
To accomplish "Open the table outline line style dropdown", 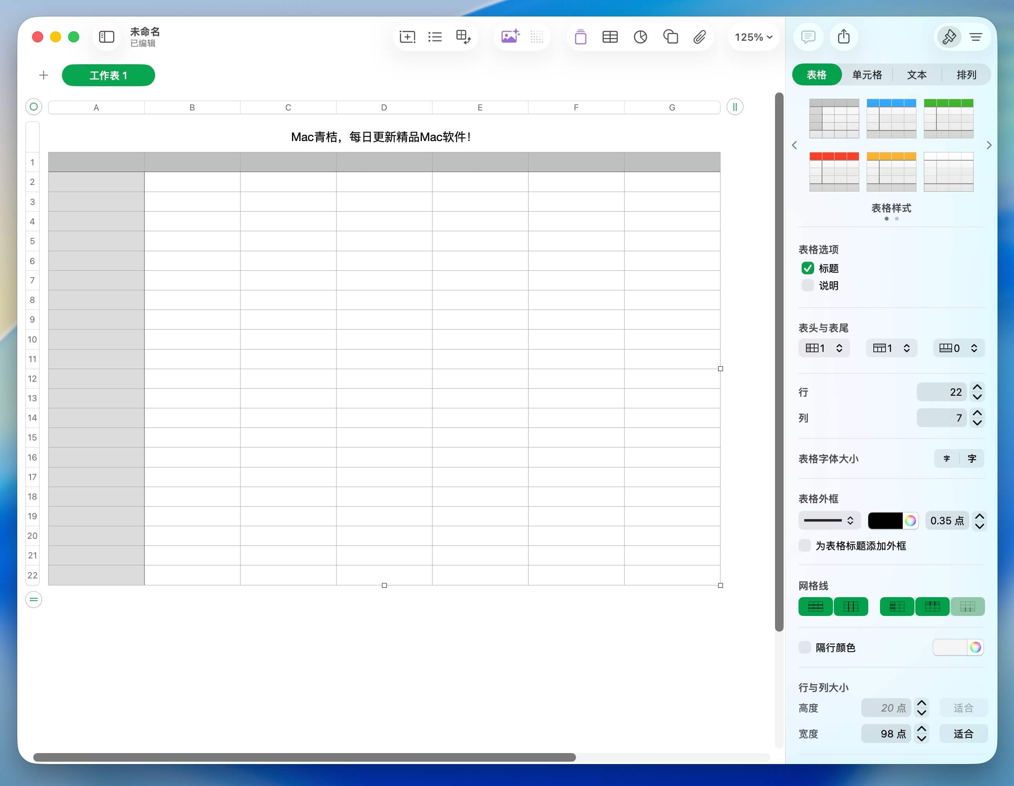I will [x=829, y=520].
